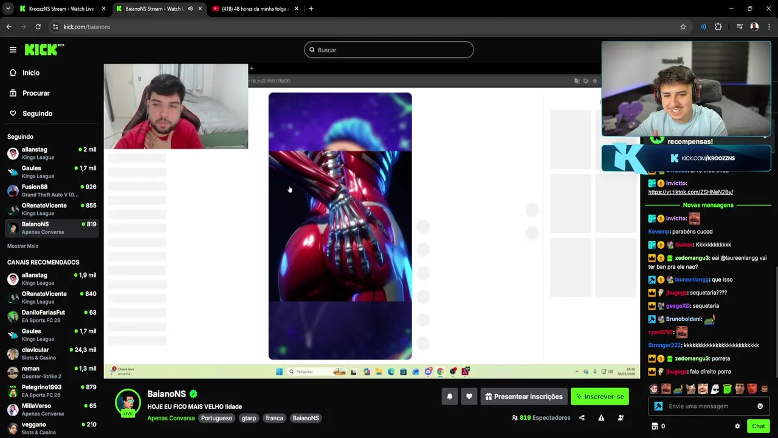The image size is (778, 438).
Task: Open the vt.tiktok.com link in chat
Action: pyautogui.click(x=690, y=192)
